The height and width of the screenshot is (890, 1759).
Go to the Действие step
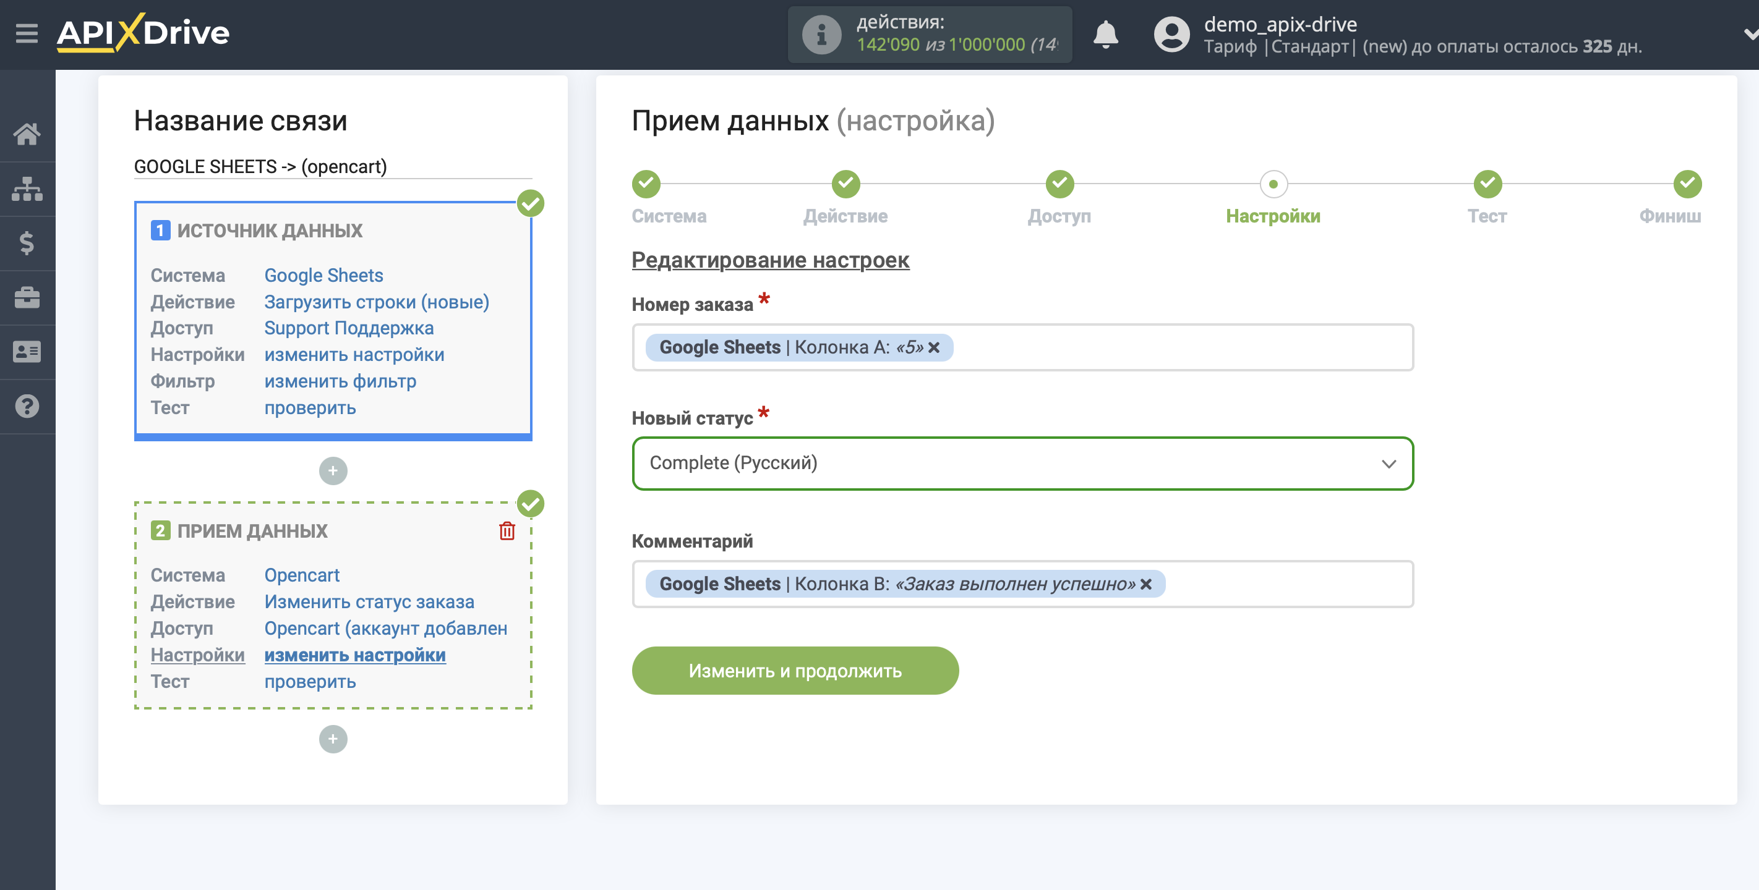click(x=846, y=184)
